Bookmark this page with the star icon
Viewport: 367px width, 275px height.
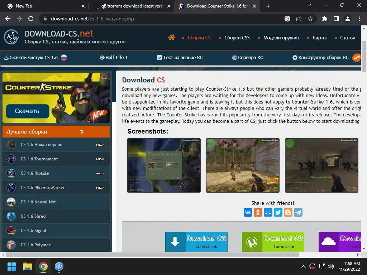[310, 19]
